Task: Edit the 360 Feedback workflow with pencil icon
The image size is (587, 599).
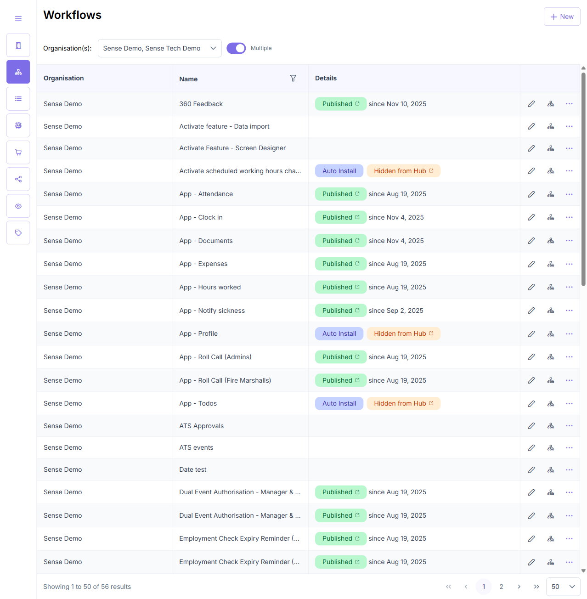Action: [531, 104]
